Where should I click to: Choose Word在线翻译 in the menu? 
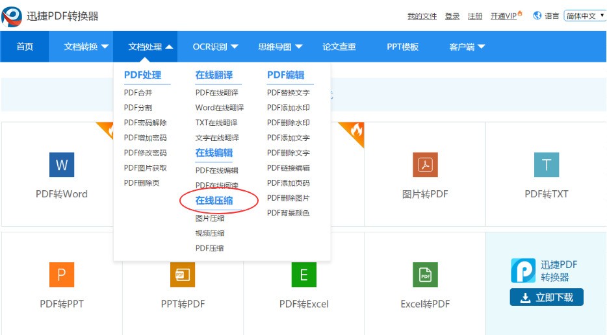tap(220, 108)
